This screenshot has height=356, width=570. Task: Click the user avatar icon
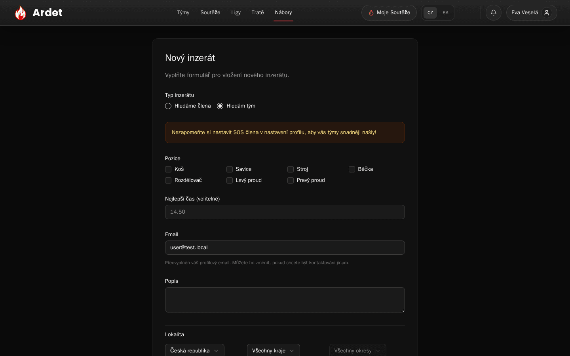point(547,13)
